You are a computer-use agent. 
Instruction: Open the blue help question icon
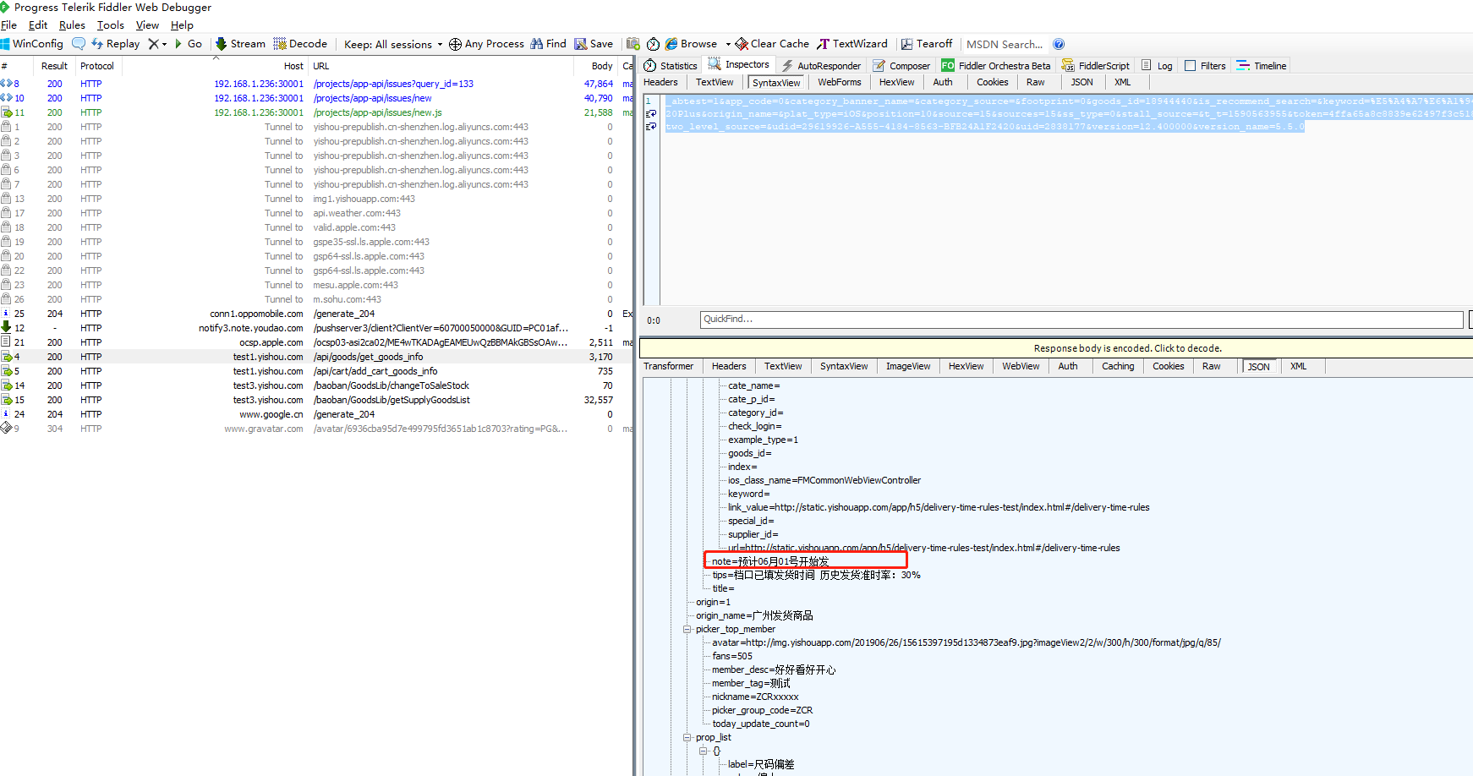coord(1059,44)
